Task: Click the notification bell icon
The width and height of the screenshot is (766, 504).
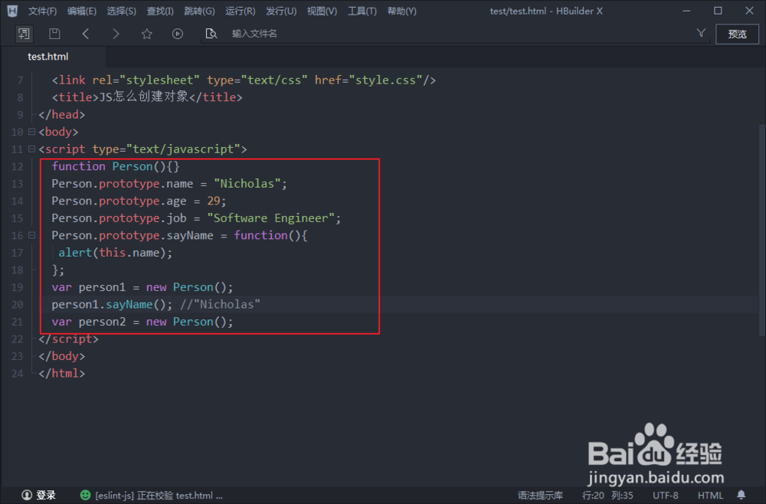Action: coord(741,495)
